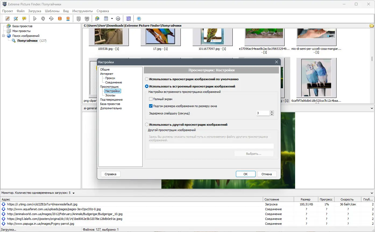This screenshot has height=232, width=375.
Task: Click the download icon of the ytimg.com row
Action: 3,204
